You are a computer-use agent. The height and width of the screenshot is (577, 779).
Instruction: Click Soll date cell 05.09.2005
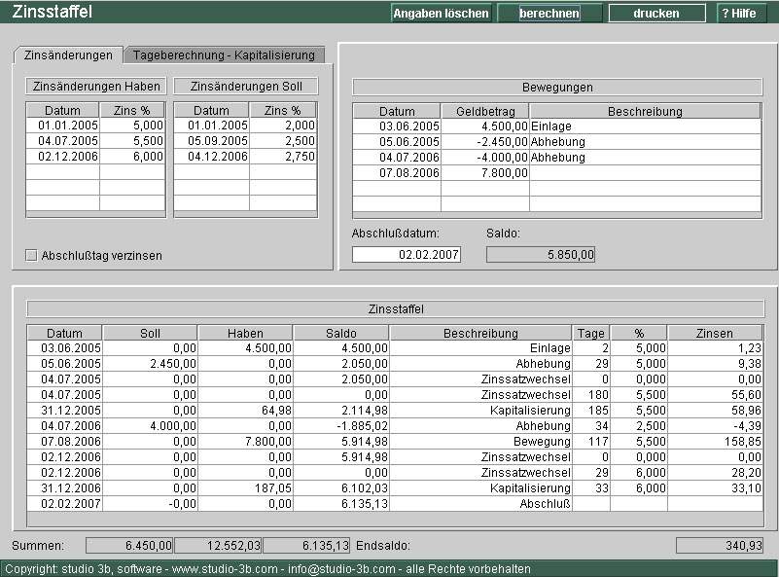[211, 141]
